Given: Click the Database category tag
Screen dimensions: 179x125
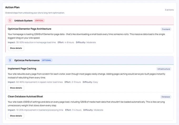Looking at the screenshot, I should (166, 97).
